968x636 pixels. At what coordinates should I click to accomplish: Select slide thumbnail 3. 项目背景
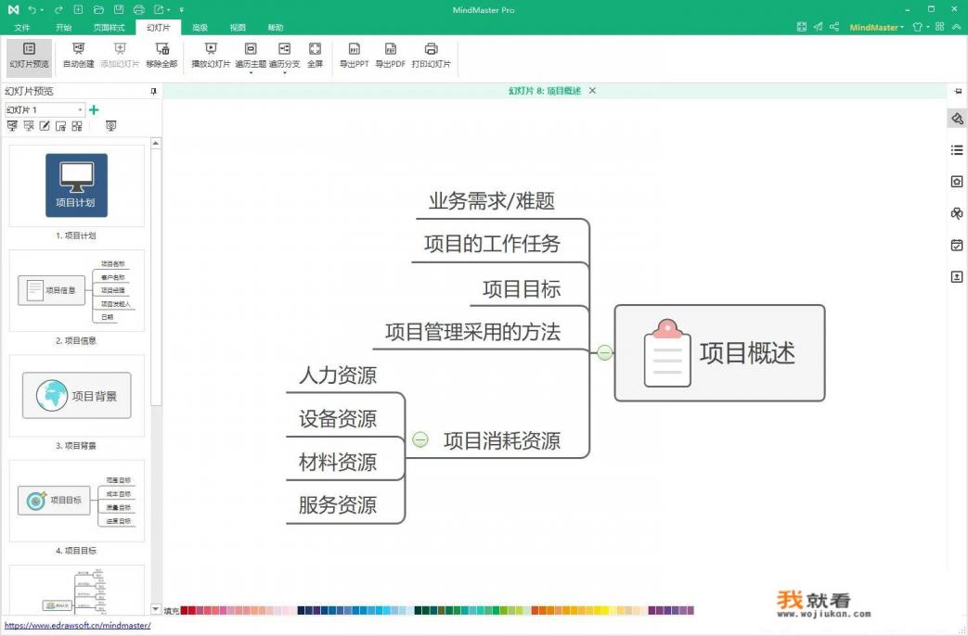tap(76, 396)
